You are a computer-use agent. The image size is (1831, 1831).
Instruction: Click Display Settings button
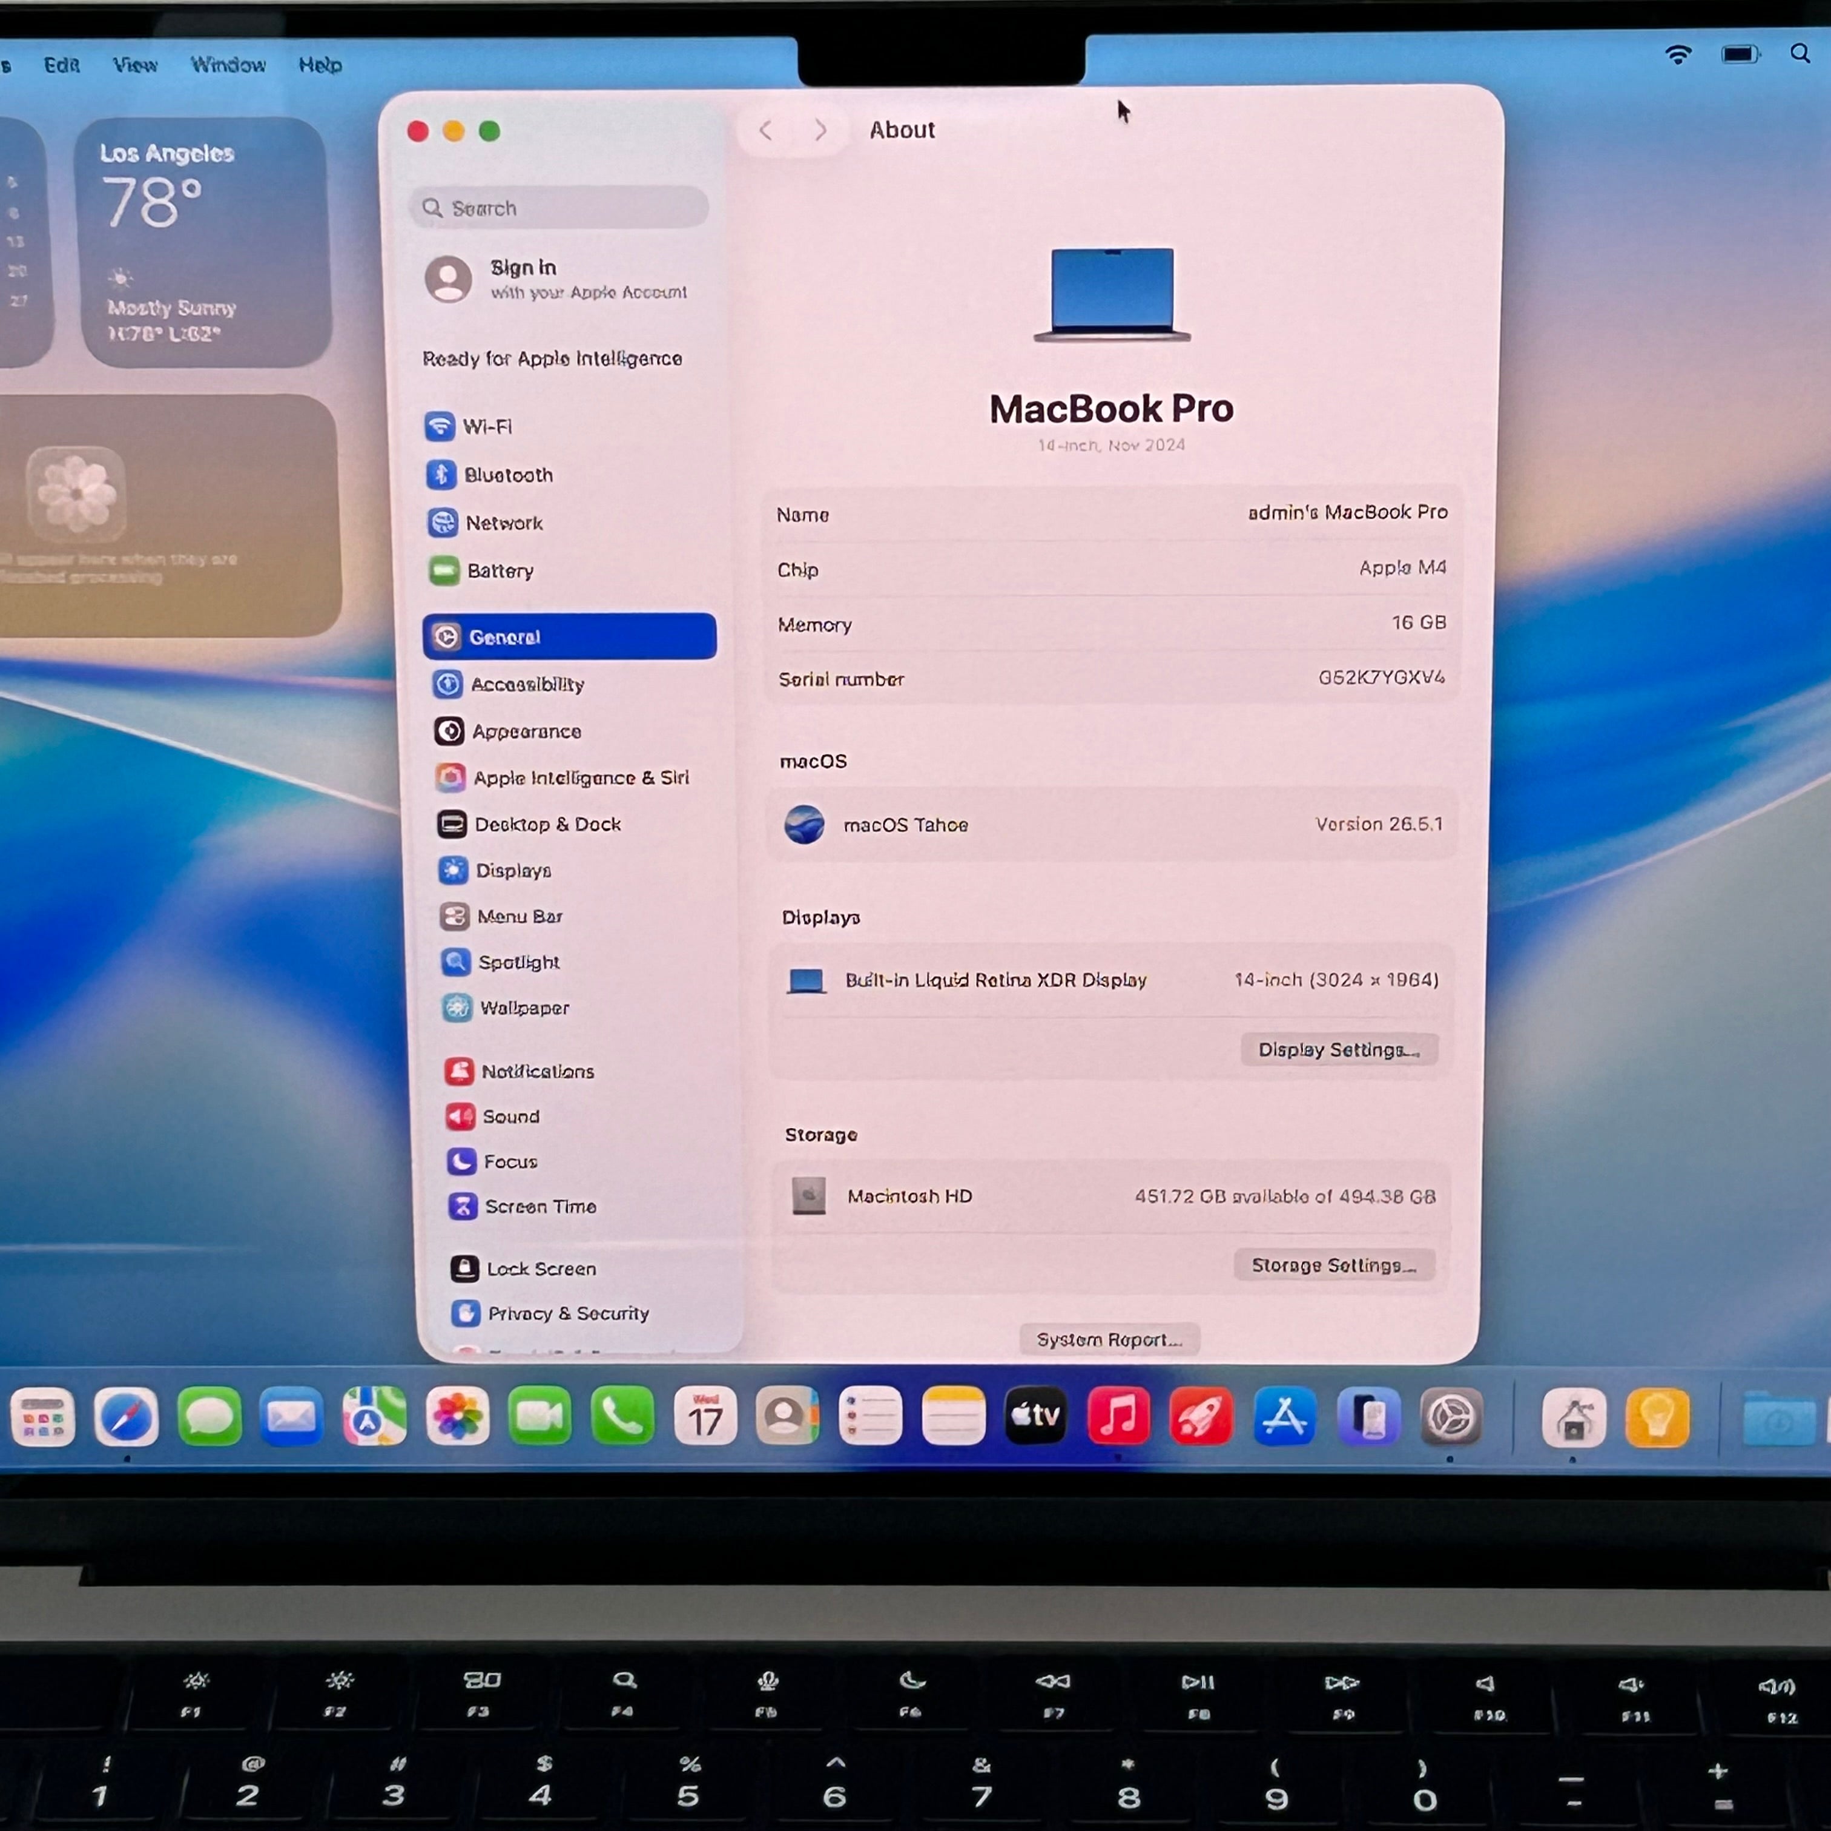[1339, 1049]
